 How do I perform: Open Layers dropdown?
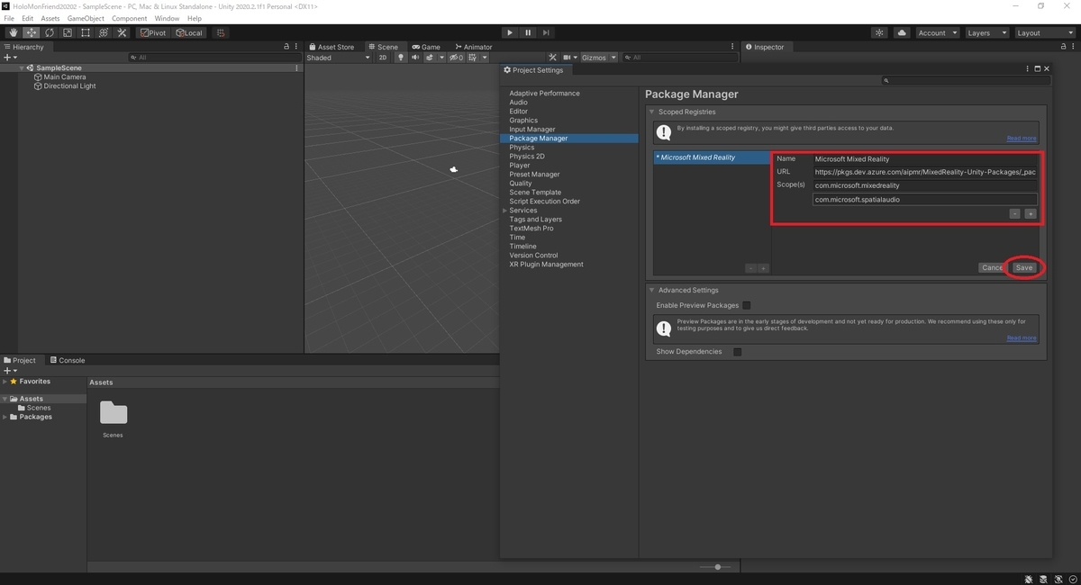tap(986, 32)
